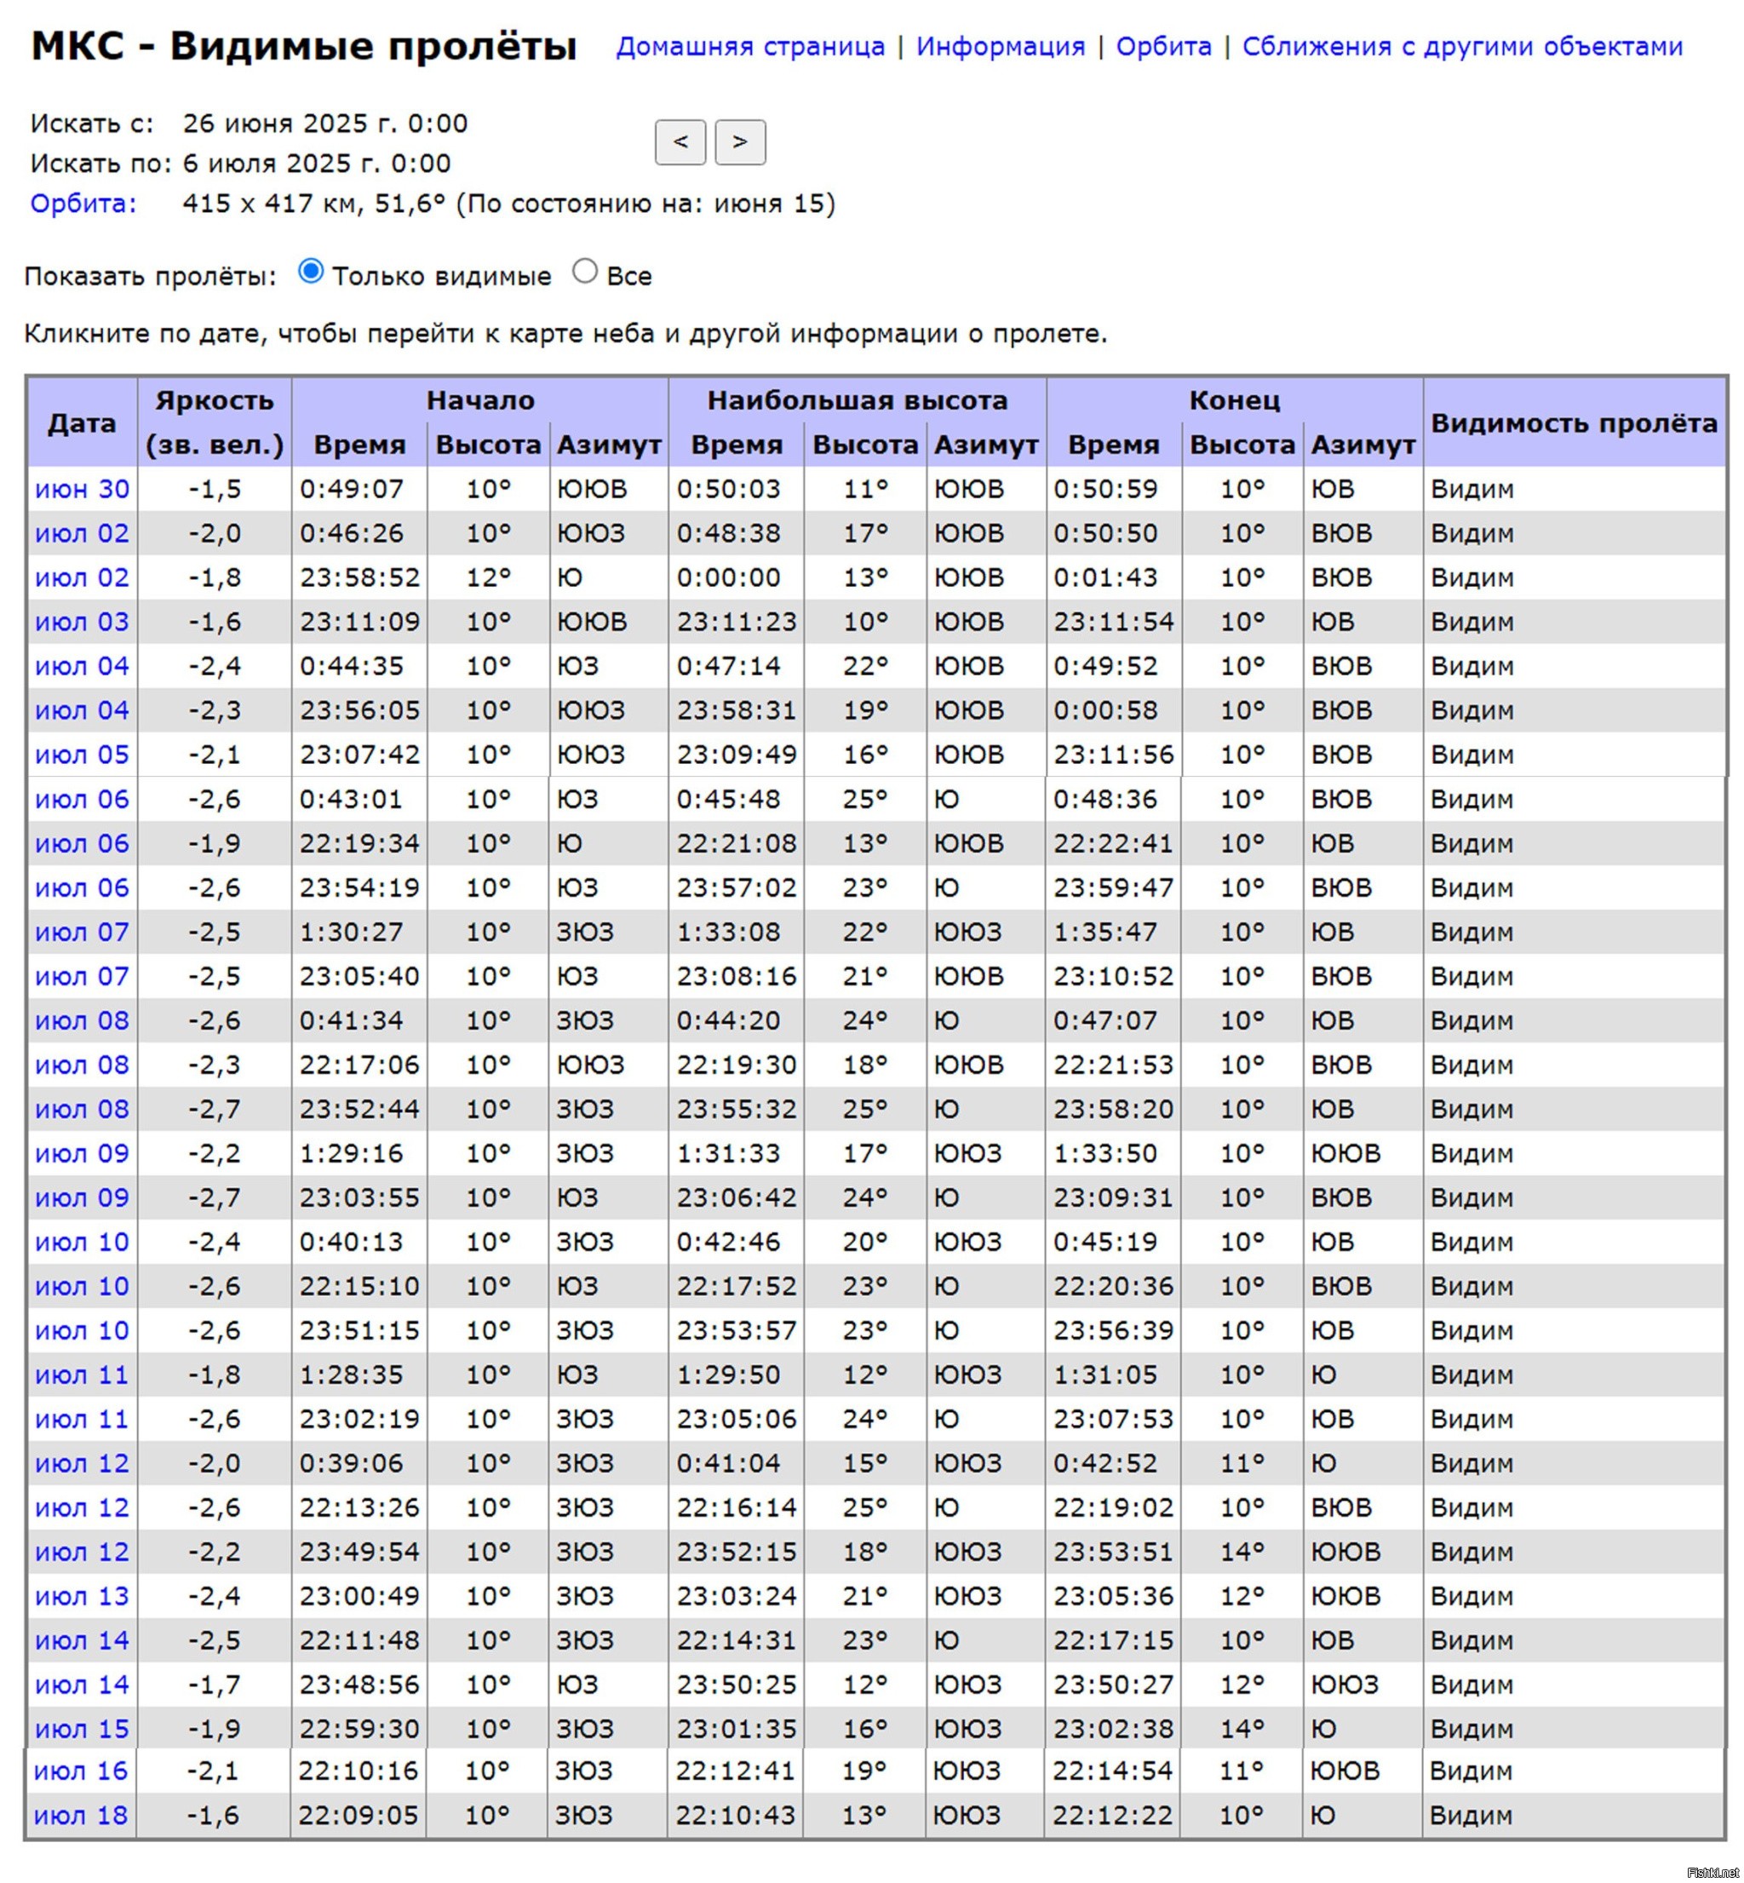1744x1883 pixels.
Task: Open июл 06 pass starting at 23:54:19
Action: [x=82, y=888]
